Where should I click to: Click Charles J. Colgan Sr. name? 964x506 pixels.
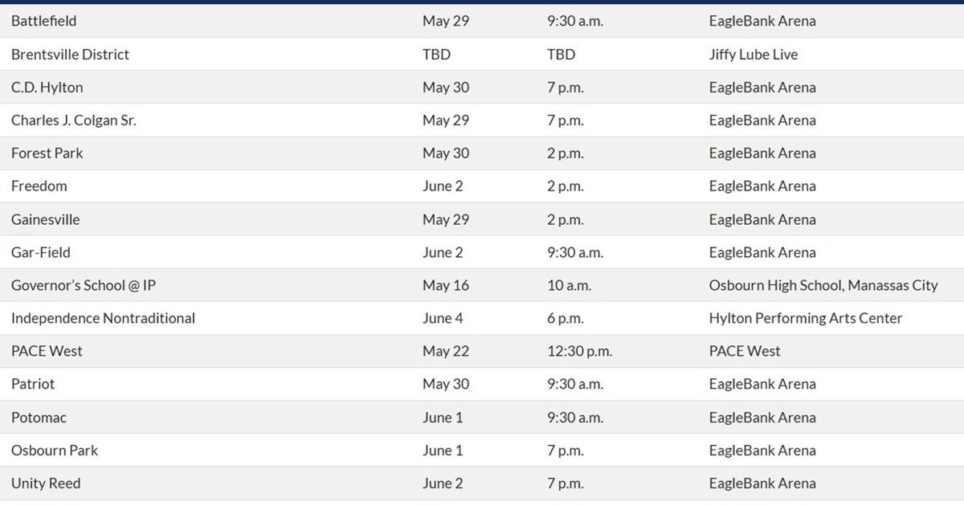[x=74, y=120]
